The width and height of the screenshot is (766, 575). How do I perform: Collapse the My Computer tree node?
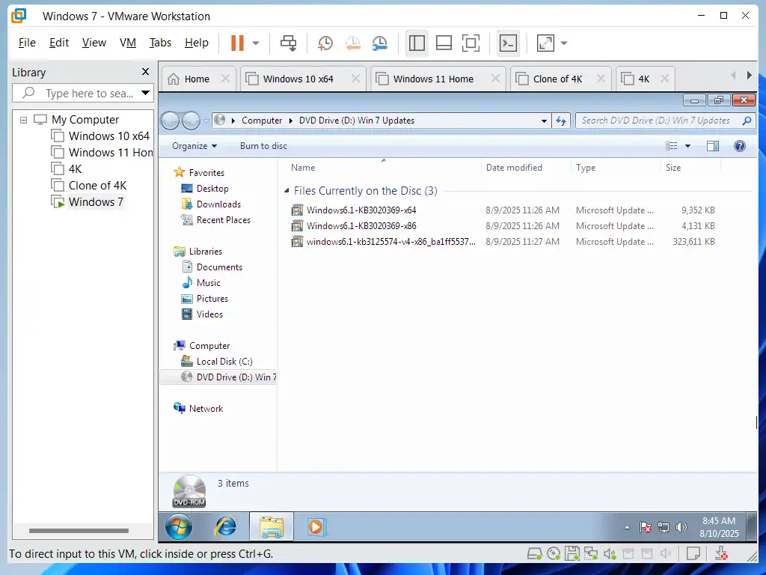coord(24,120)
